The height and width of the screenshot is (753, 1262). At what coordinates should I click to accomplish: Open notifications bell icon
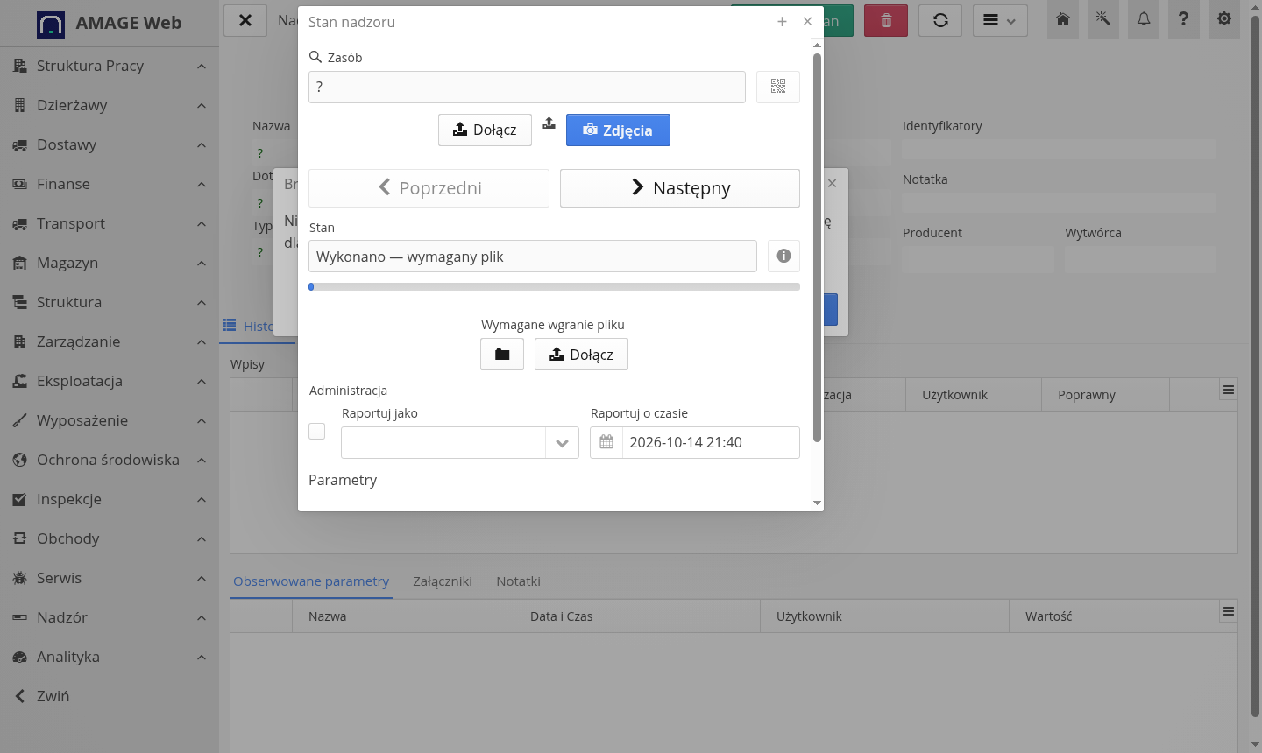pyautogui.click(x=1144, y=19)
